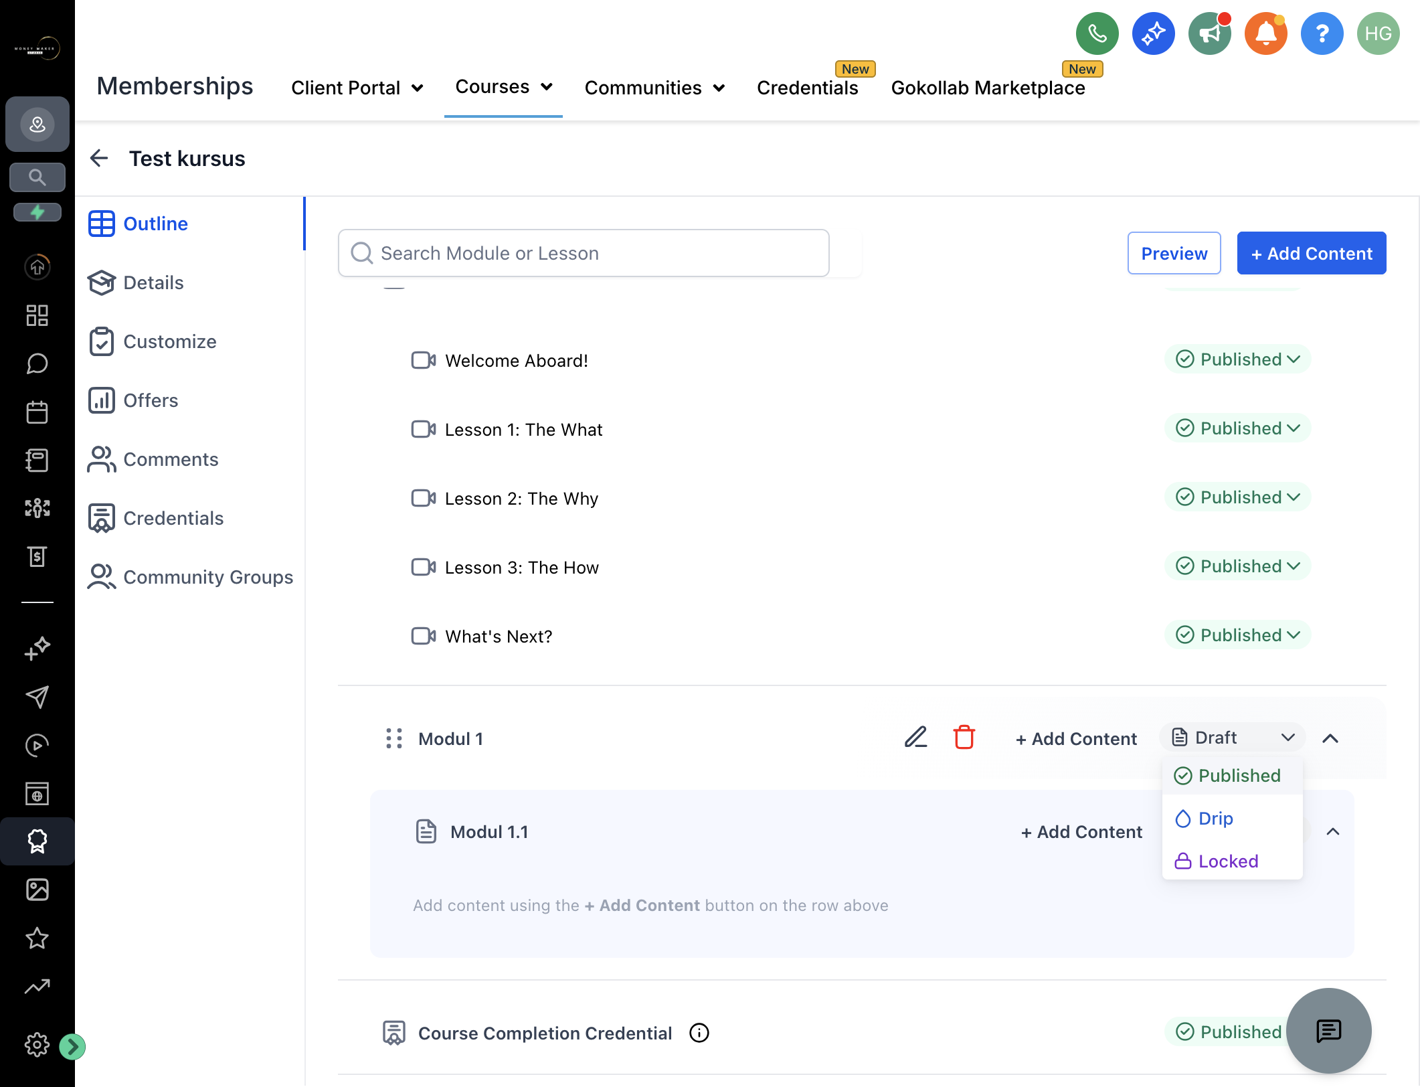1420x1087 pixels.
Task: Click the blue + Add Content button
Action: coord(1311,253)
